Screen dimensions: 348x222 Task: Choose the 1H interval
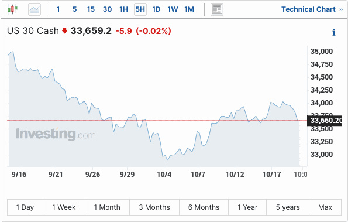pos(123,9)
